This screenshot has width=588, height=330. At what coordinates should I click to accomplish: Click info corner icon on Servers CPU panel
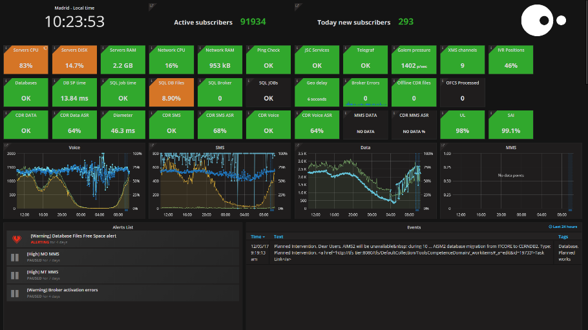point(6,48)
